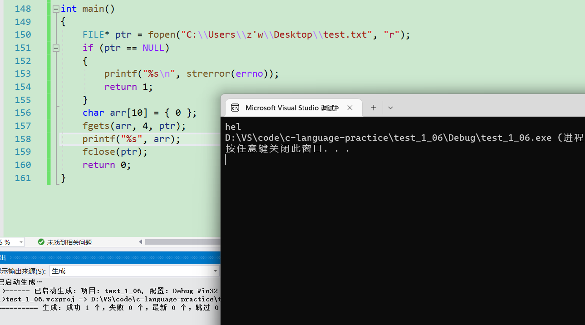Click the green check no-issues icon

(x=41, y=242)
